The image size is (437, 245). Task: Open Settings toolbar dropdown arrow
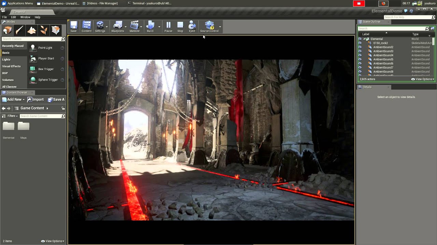point(107,27)
